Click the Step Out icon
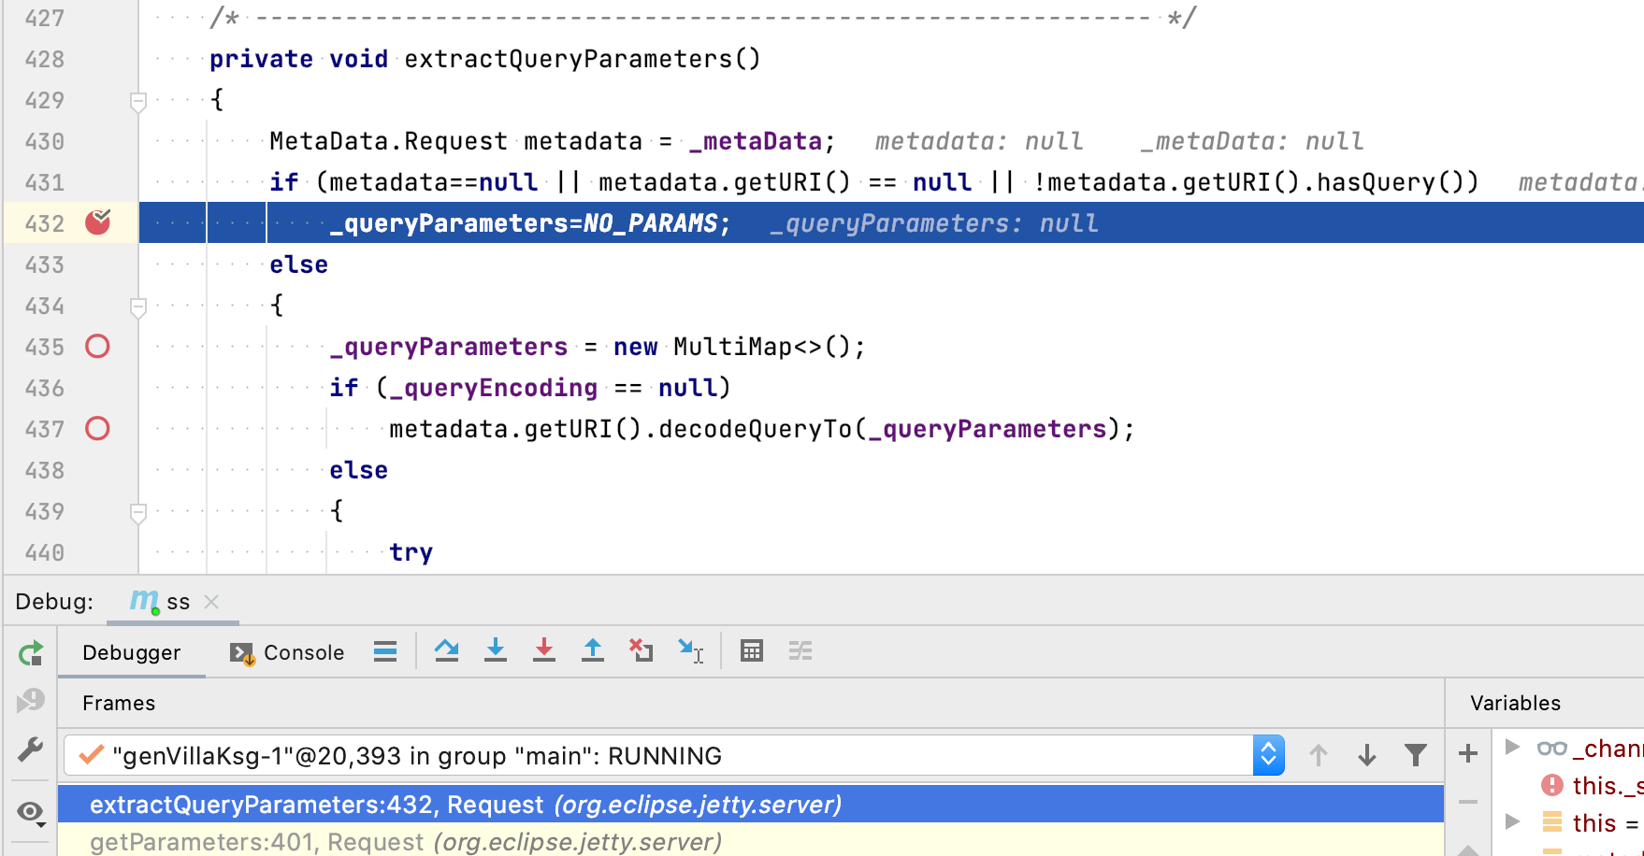Screen dimensions: 1644x856 (593, 650)
